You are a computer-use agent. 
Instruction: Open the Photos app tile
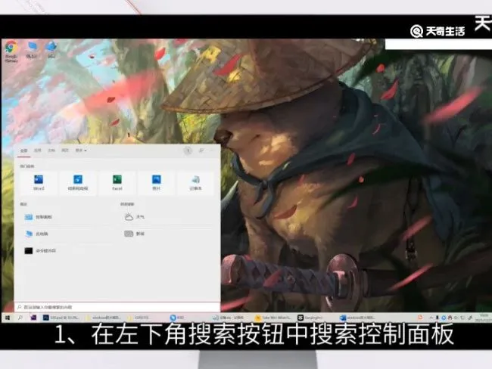coord(156,183)
